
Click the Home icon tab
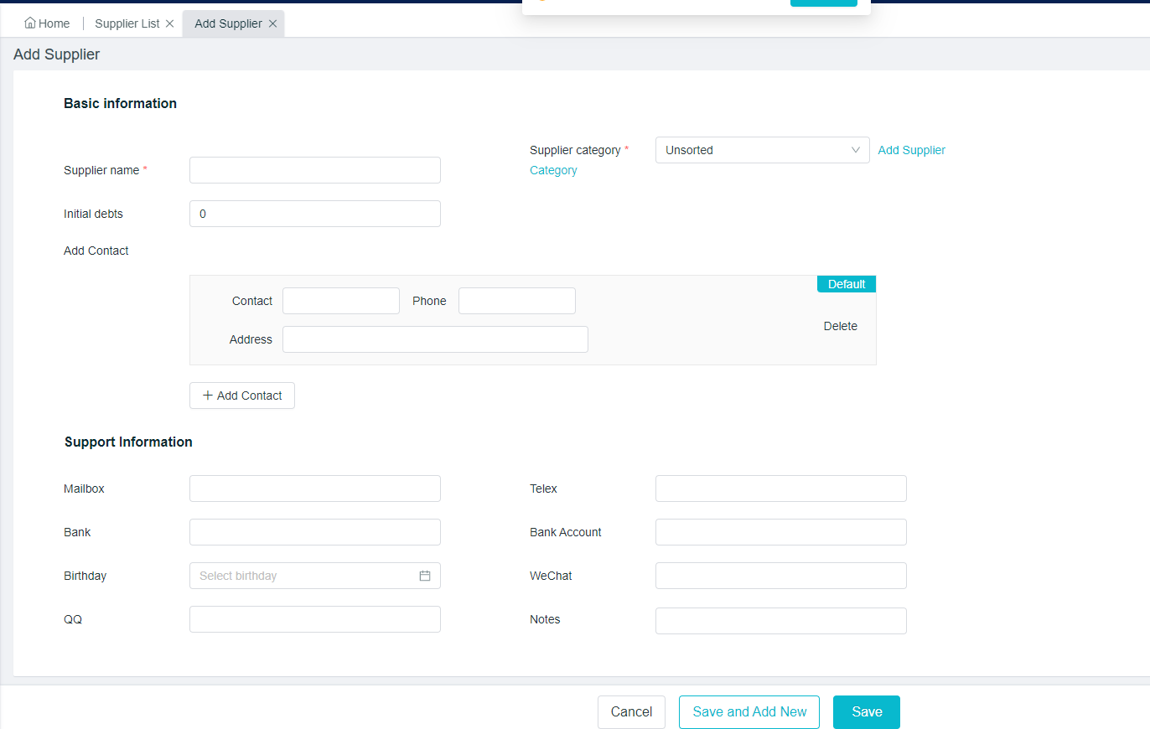pos(47,23)
